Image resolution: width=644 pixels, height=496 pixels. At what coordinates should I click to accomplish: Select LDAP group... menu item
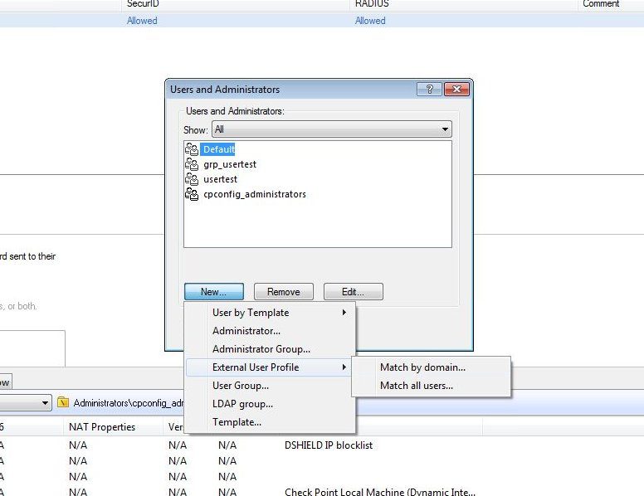coord(242,404)
